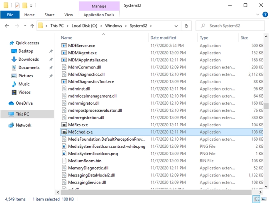This screenshot has width=269, height=203.
Task: Select the mdmregistration.dll file name
Action: pyautogui.click(x=86, y=117)
